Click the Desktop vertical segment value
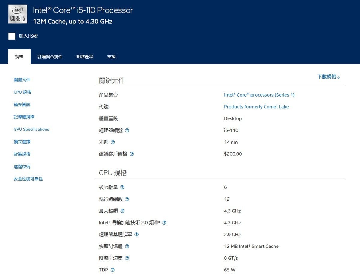Image resolution: width=360 pixels, height=275 pixels. point(233,119)
